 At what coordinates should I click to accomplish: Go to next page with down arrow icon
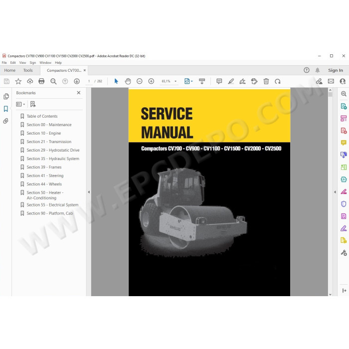pos(77,81)
